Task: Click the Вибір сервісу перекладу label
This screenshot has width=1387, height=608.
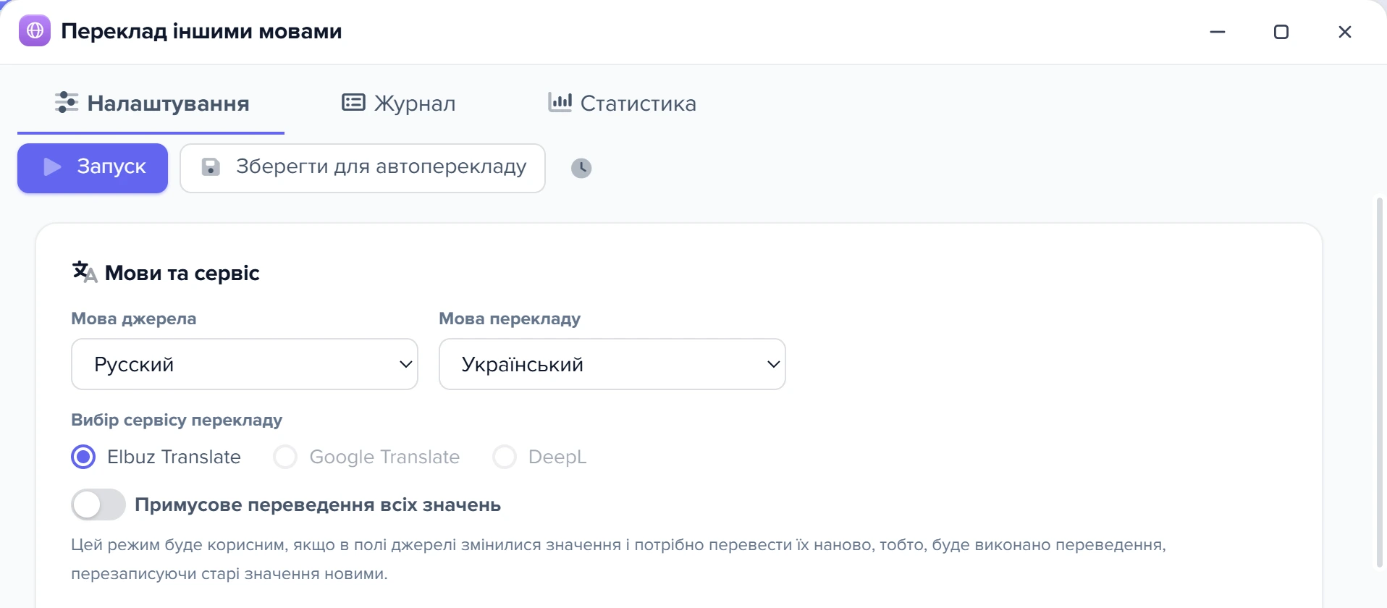Action: pyautogui.click(x=177, y=420)
